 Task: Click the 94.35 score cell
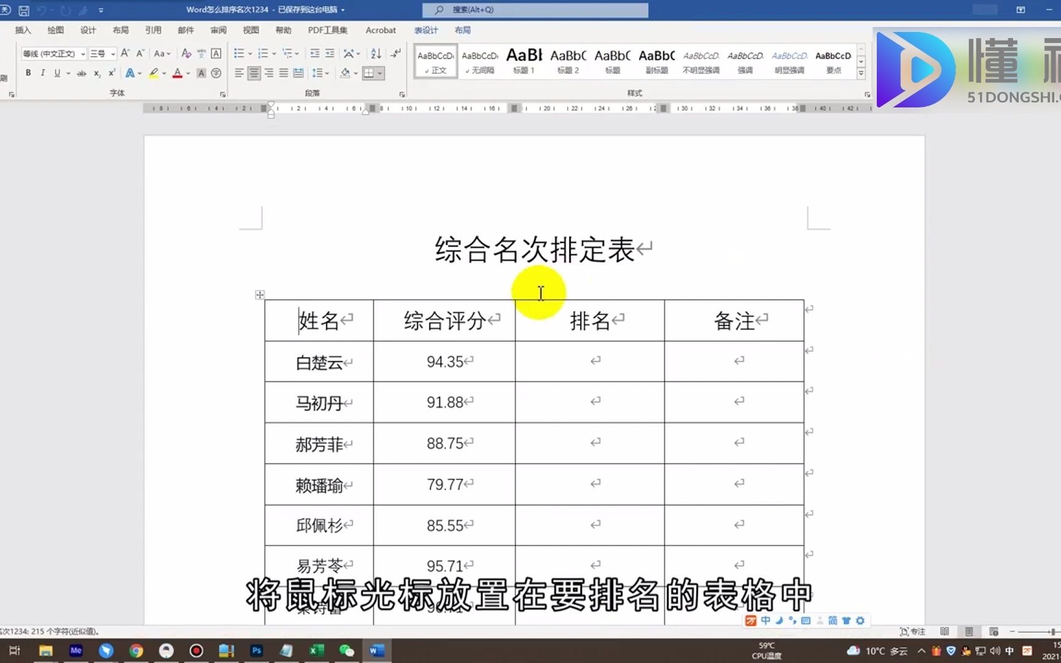coord(444,362)
